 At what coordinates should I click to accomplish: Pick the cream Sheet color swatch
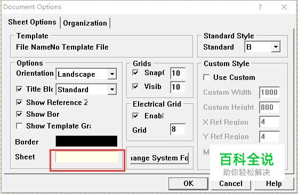coord(86,157)
